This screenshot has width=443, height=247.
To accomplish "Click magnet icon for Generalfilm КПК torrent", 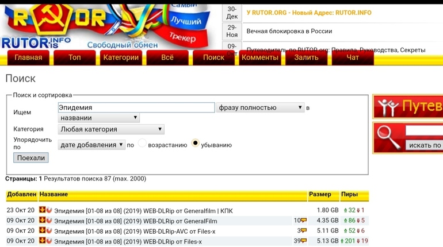I will 49,210.
